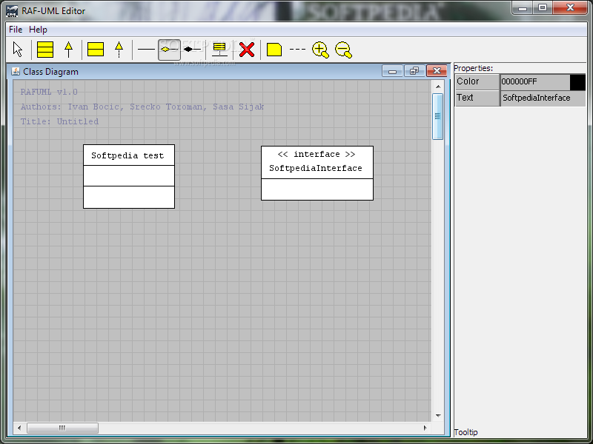Screen dimensions: 593x444
Task: Click the vertical scrollbar down arrow
Action: point(438,416)
